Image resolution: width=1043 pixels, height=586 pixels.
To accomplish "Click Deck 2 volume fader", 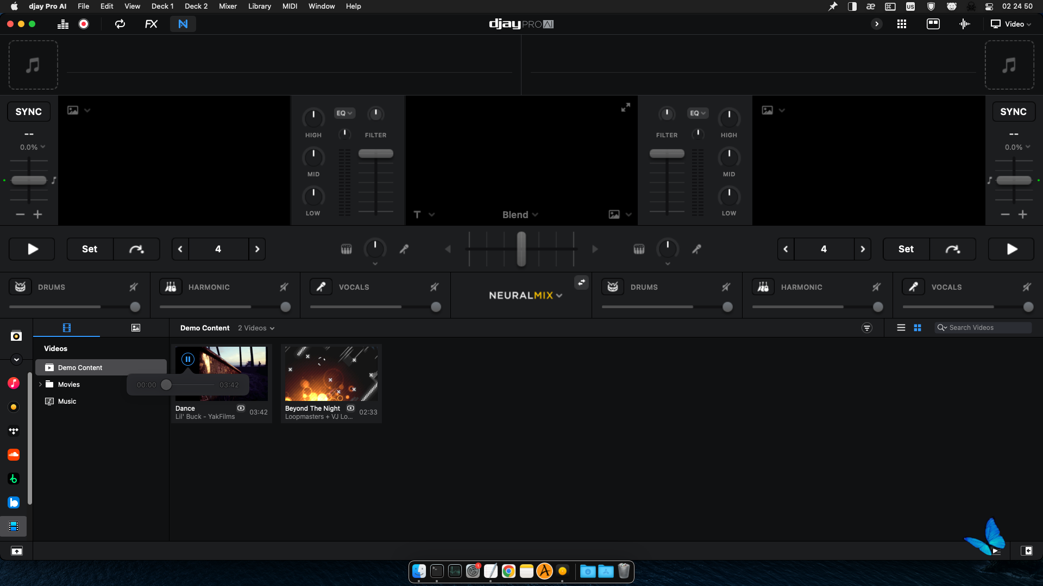I will point(667,154).
